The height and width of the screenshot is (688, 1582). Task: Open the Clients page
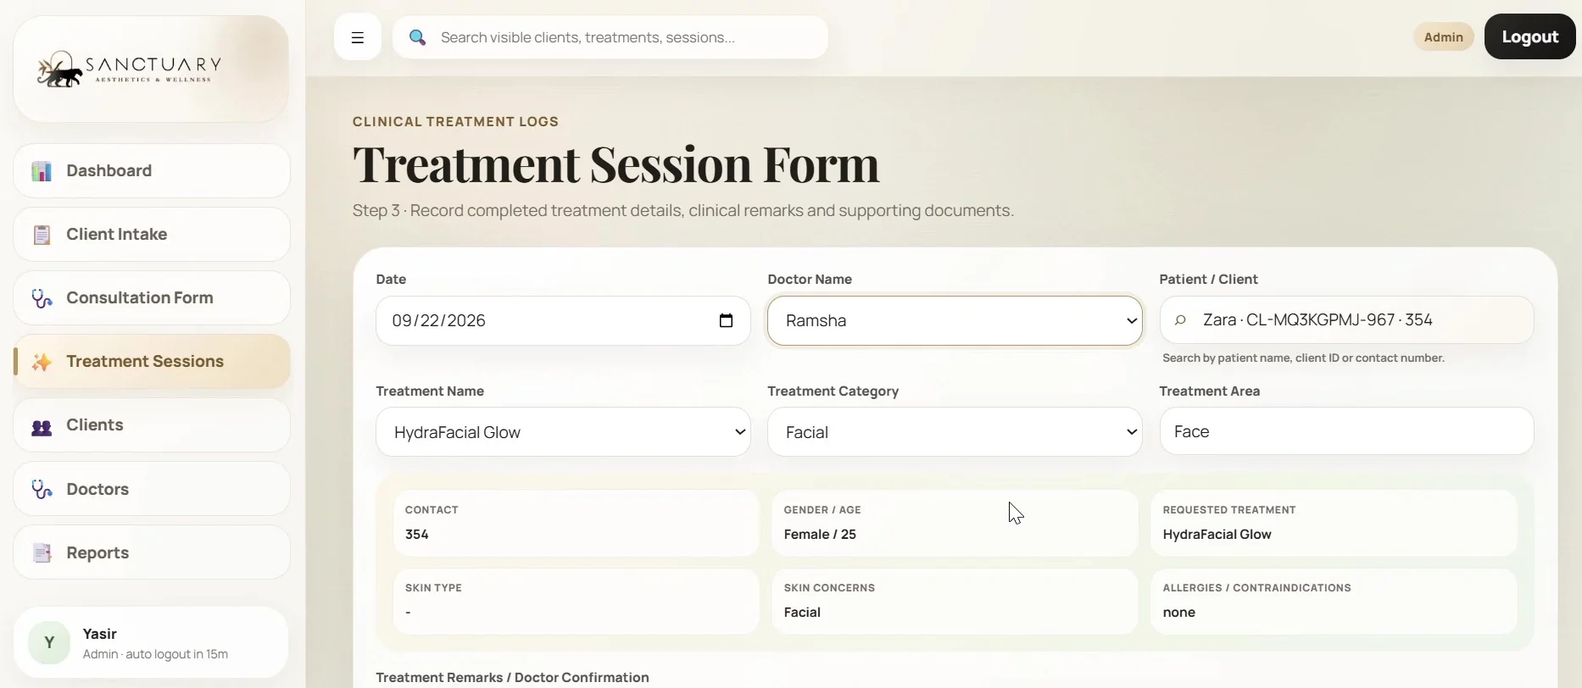tap(152, 425)
